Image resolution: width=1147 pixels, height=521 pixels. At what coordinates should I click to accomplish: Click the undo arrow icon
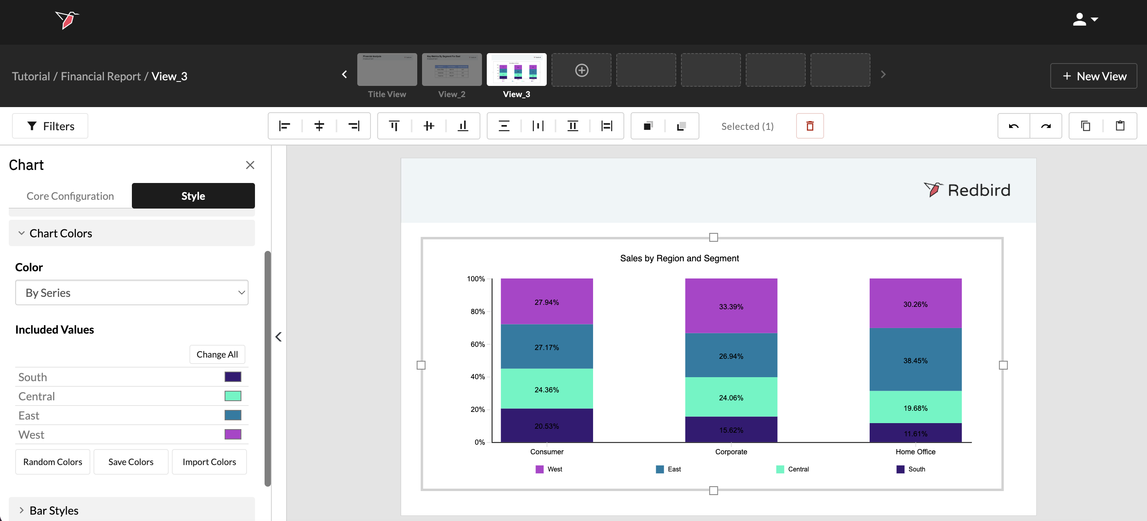(1014, 126)
